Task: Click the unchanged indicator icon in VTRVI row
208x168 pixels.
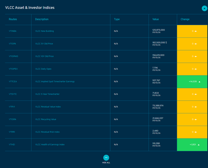Action: pyautogui.click(x=195, y=107)
